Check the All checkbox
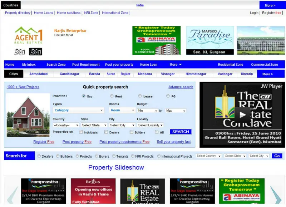This screenshot has width=286, height=207. (157, 132)
